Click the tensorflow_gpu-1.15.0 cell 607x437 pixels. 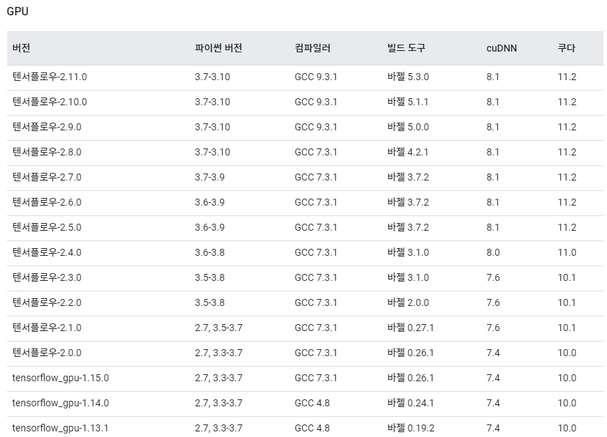click(60, 378)
